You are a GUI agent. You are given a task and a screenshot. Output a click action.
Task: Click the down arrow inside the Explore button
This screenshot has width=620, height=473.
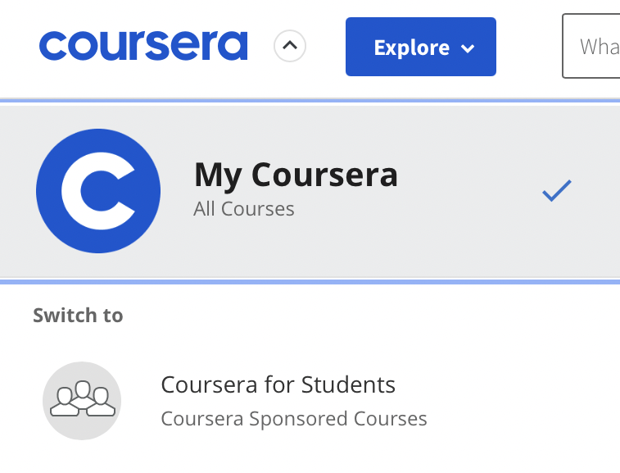tap(468, 48)
